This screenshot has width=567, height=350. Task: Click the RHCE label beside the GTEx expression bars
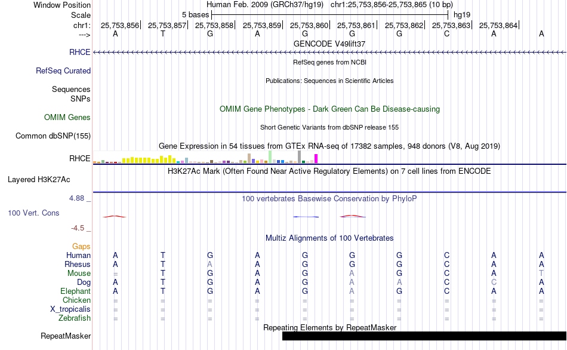pos(79,158)
